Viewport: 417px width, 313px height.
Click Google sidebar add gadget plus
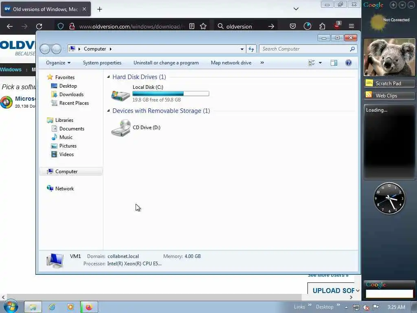[x=393, y=5]
